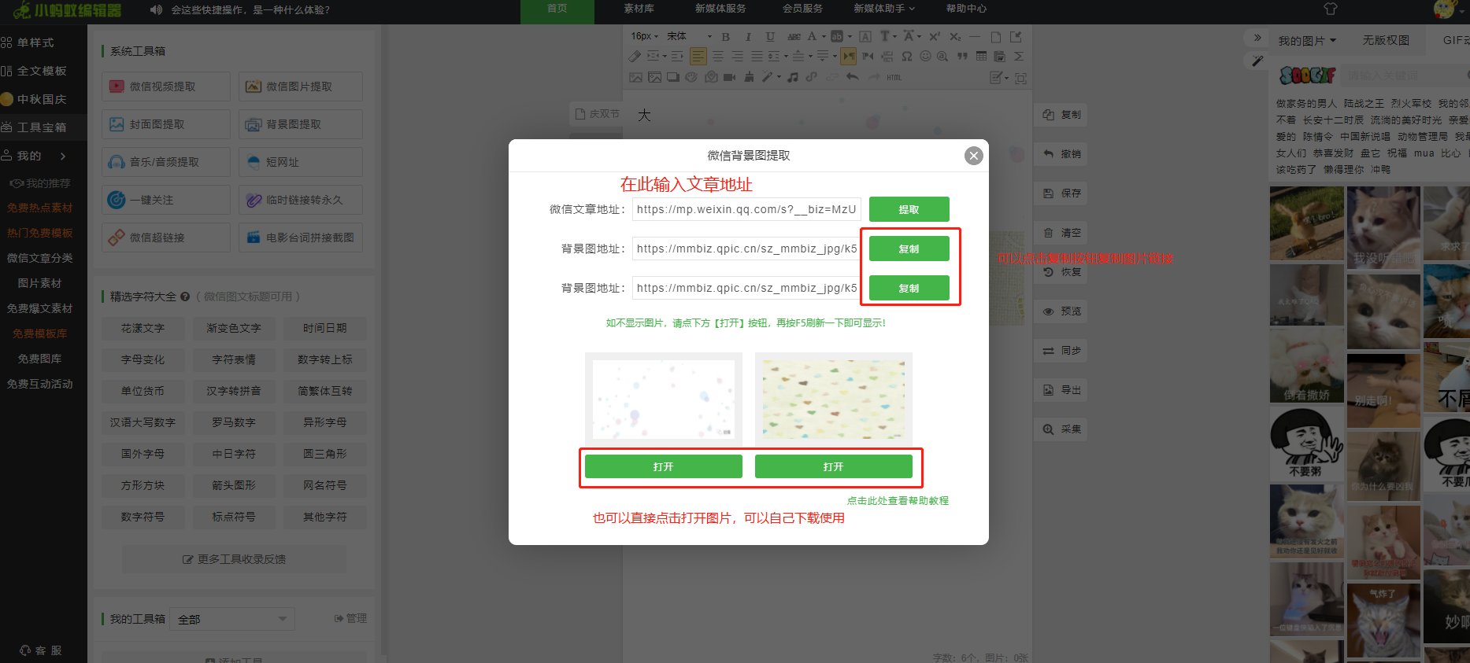
Task: Open the 短网址 tool
Action: click(301, 162)
